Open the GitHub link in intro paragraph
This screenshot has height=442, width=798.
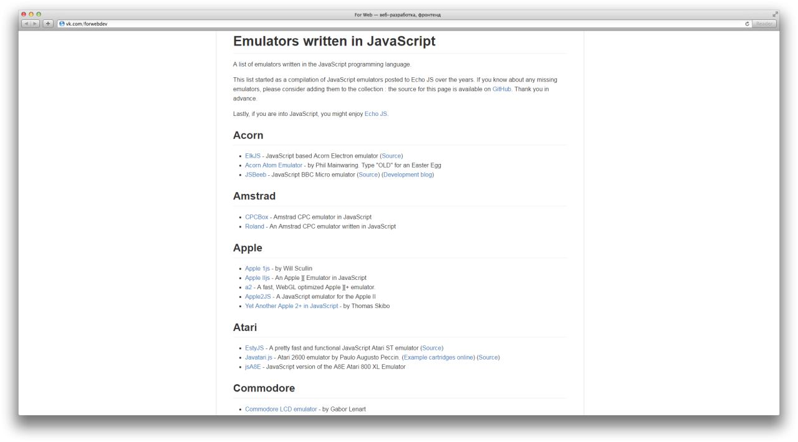502,89
